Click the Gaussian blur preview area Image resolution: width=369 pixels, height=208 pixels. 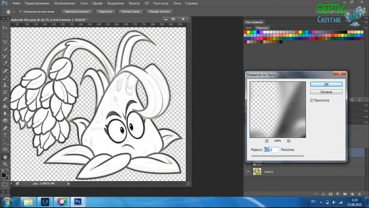pyautogui.click(x=278, y=110)
